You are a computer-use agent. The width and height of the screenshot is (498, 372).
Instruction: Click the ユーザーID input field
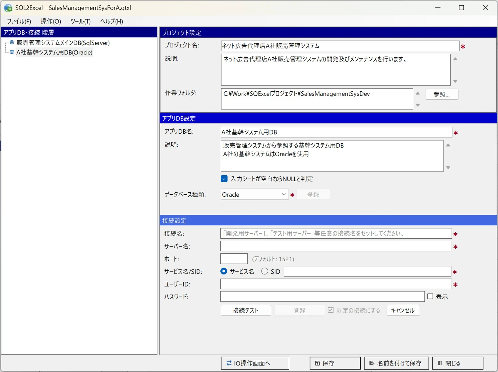[336, 284]
